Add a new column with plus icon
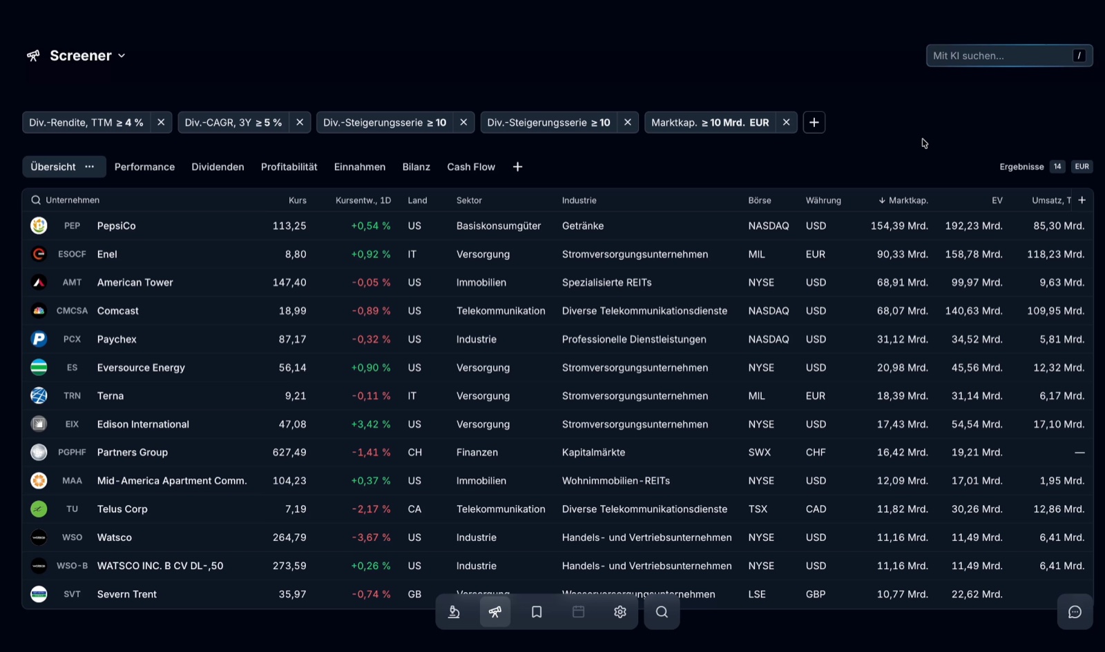This screenshot has width=1105, height=652. [x=1082, y=200]
